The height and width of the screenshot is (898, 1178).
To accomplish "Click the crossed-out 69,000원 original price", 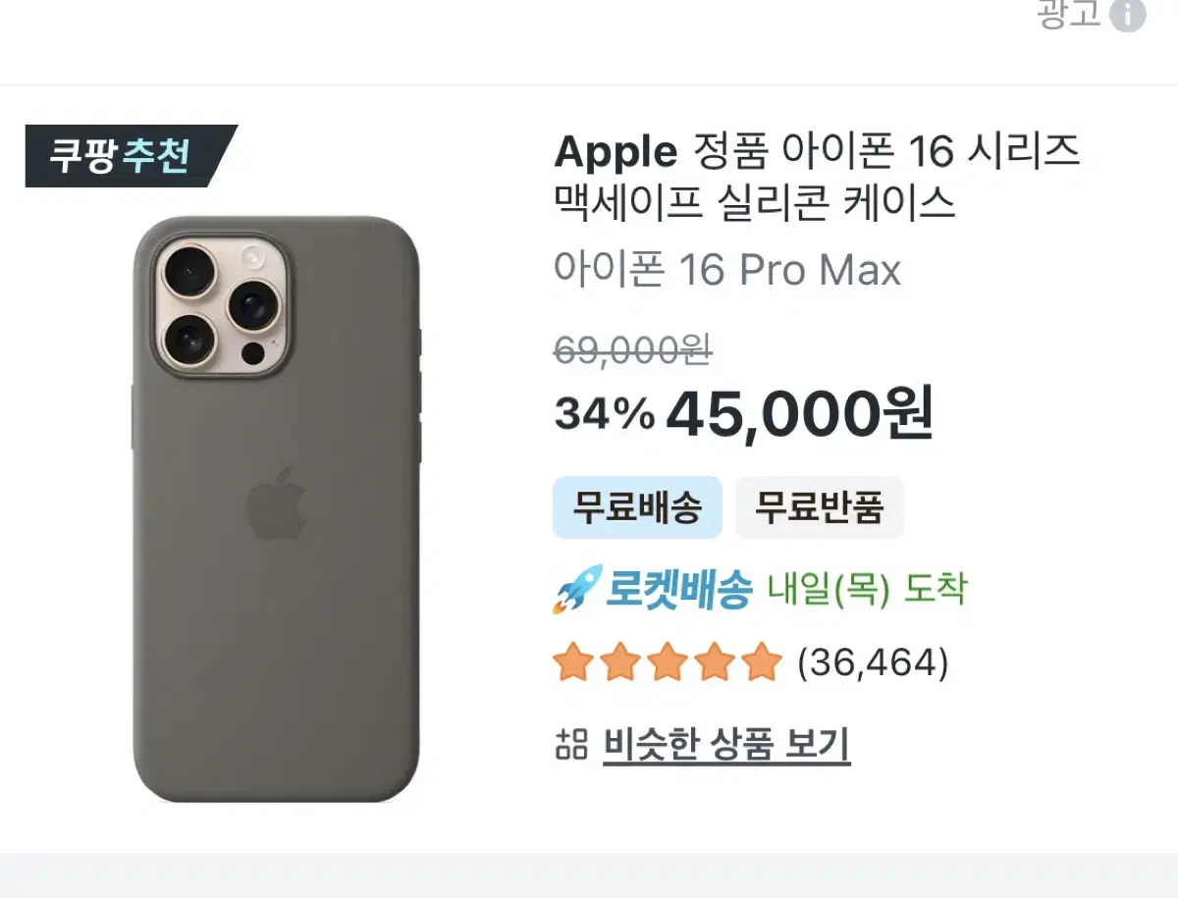I will click(x=633, y=349).
